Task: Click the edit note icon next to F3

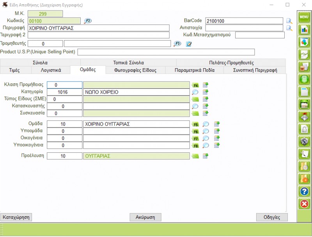Action: (188, 44)
